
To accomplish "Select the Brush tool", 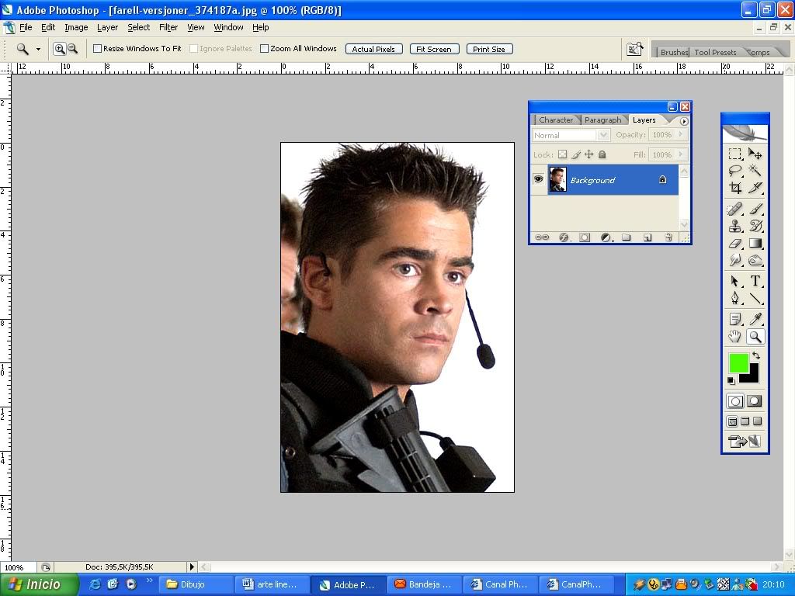I will tap(755, 208).
